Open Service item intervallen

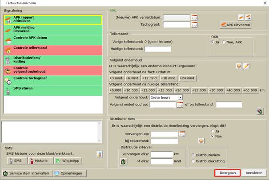click(x=27, y=173)
